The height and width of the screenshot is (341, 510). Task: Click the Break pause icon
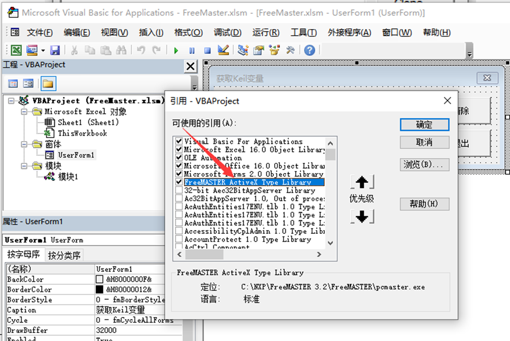pos(191,51)
